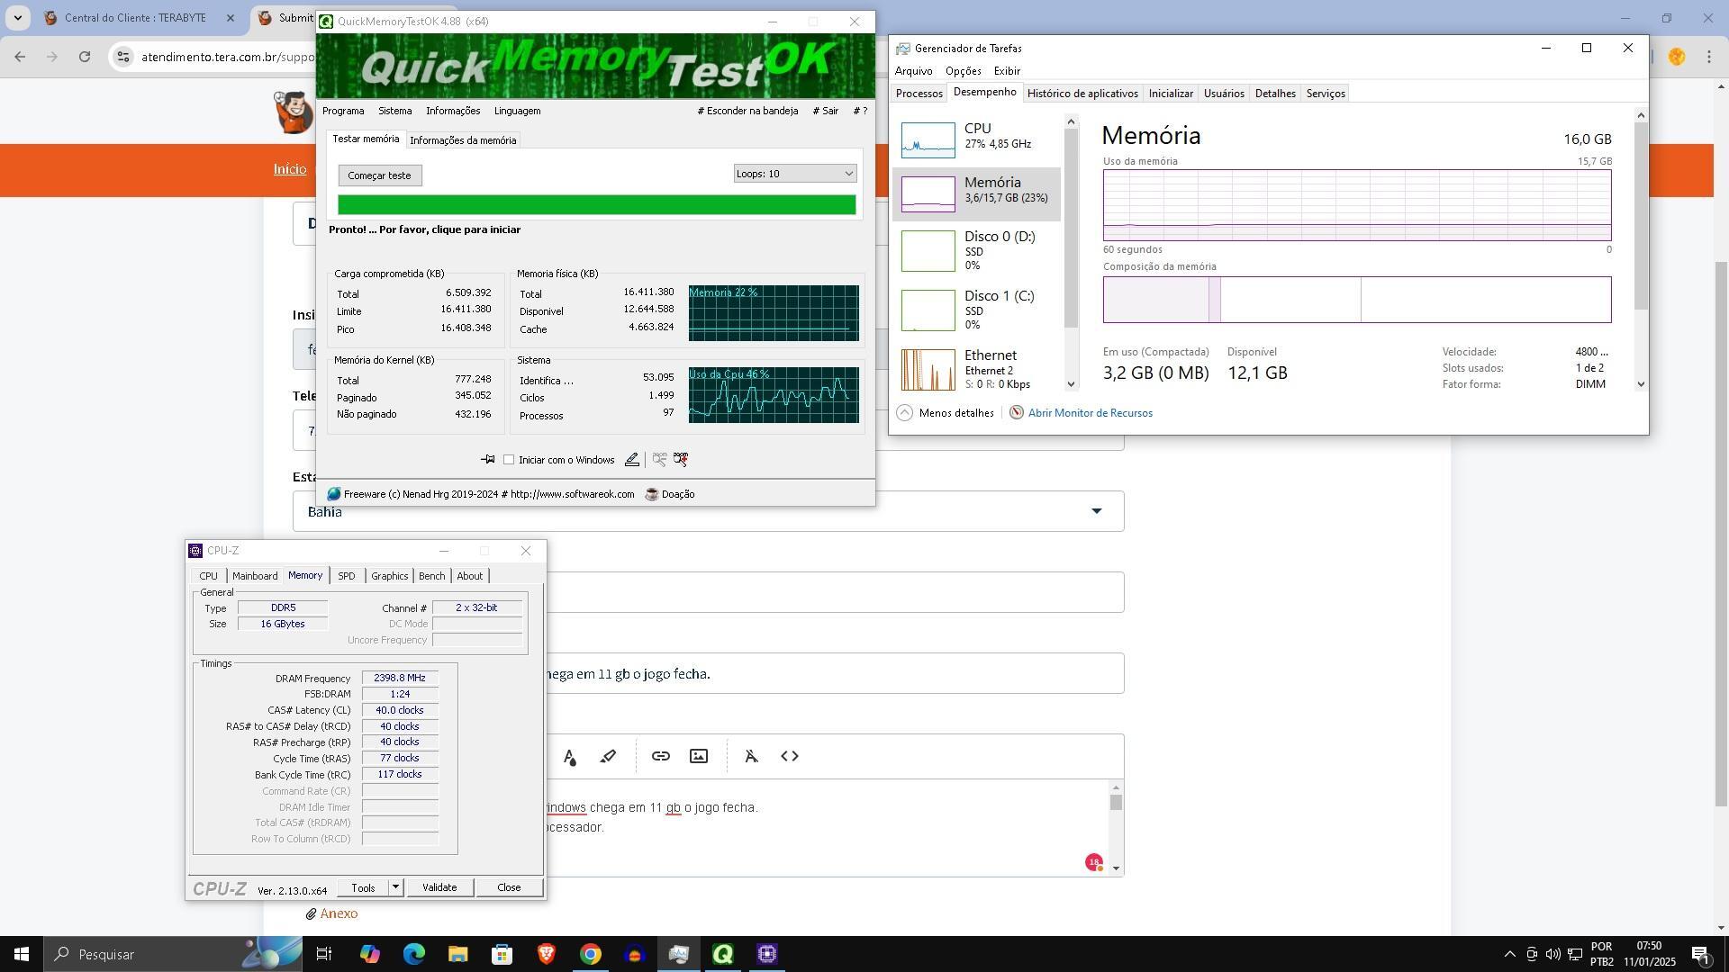Select the CPU performance graph thumbnail
Image resolution: width=1729 pixels, height=972 pixels.
(928, 140)
